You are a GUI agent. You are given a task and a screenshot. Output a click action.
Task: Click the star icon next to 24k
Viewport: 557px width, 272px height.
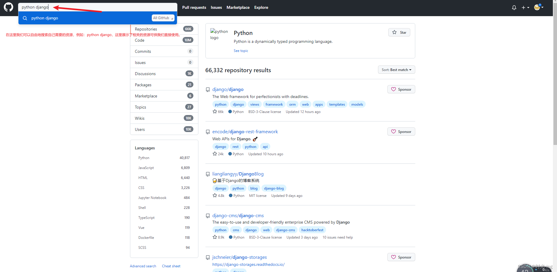[215, 154]
